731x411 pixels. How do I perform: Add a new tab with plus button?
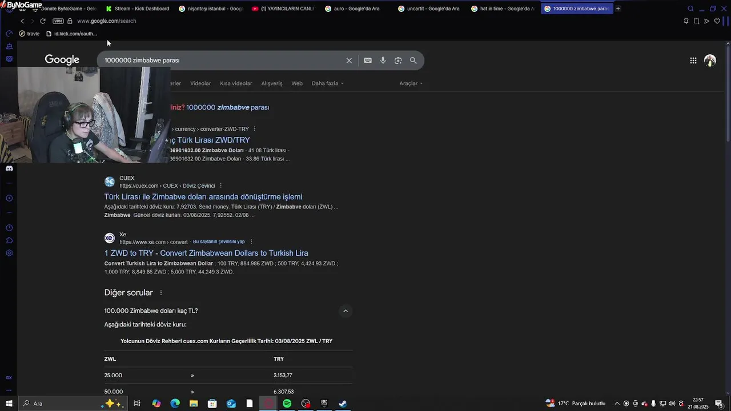point(618,9)
